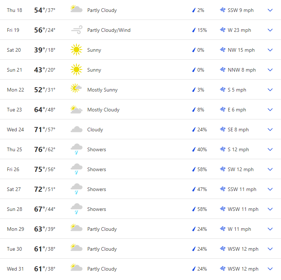Expand the Sat 20 forecast chevron

270,50
